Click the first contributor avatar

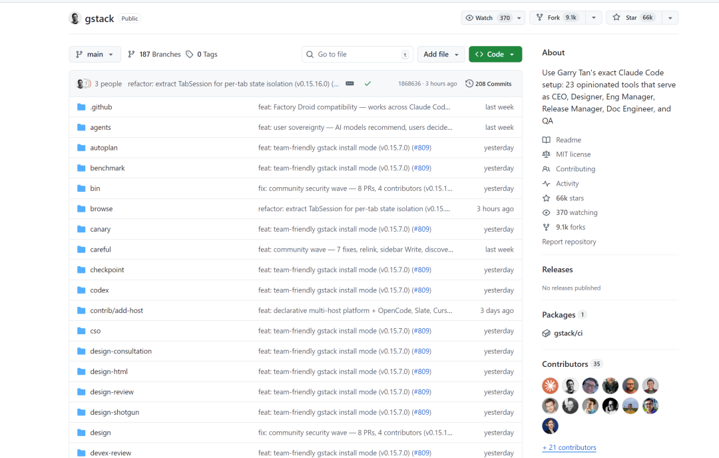(550, 385)
